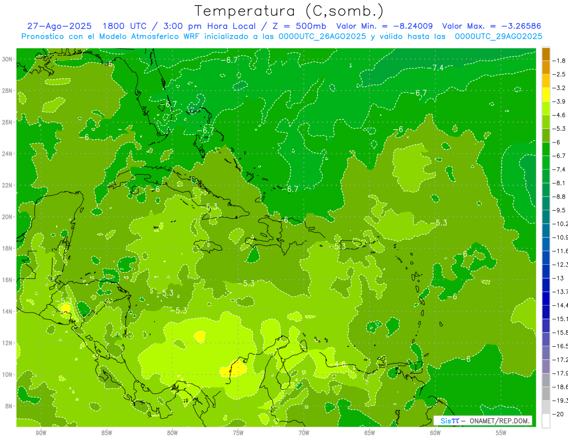Click the '80W' longitude label
Screen dimensions: 568x439
[172, 433]
